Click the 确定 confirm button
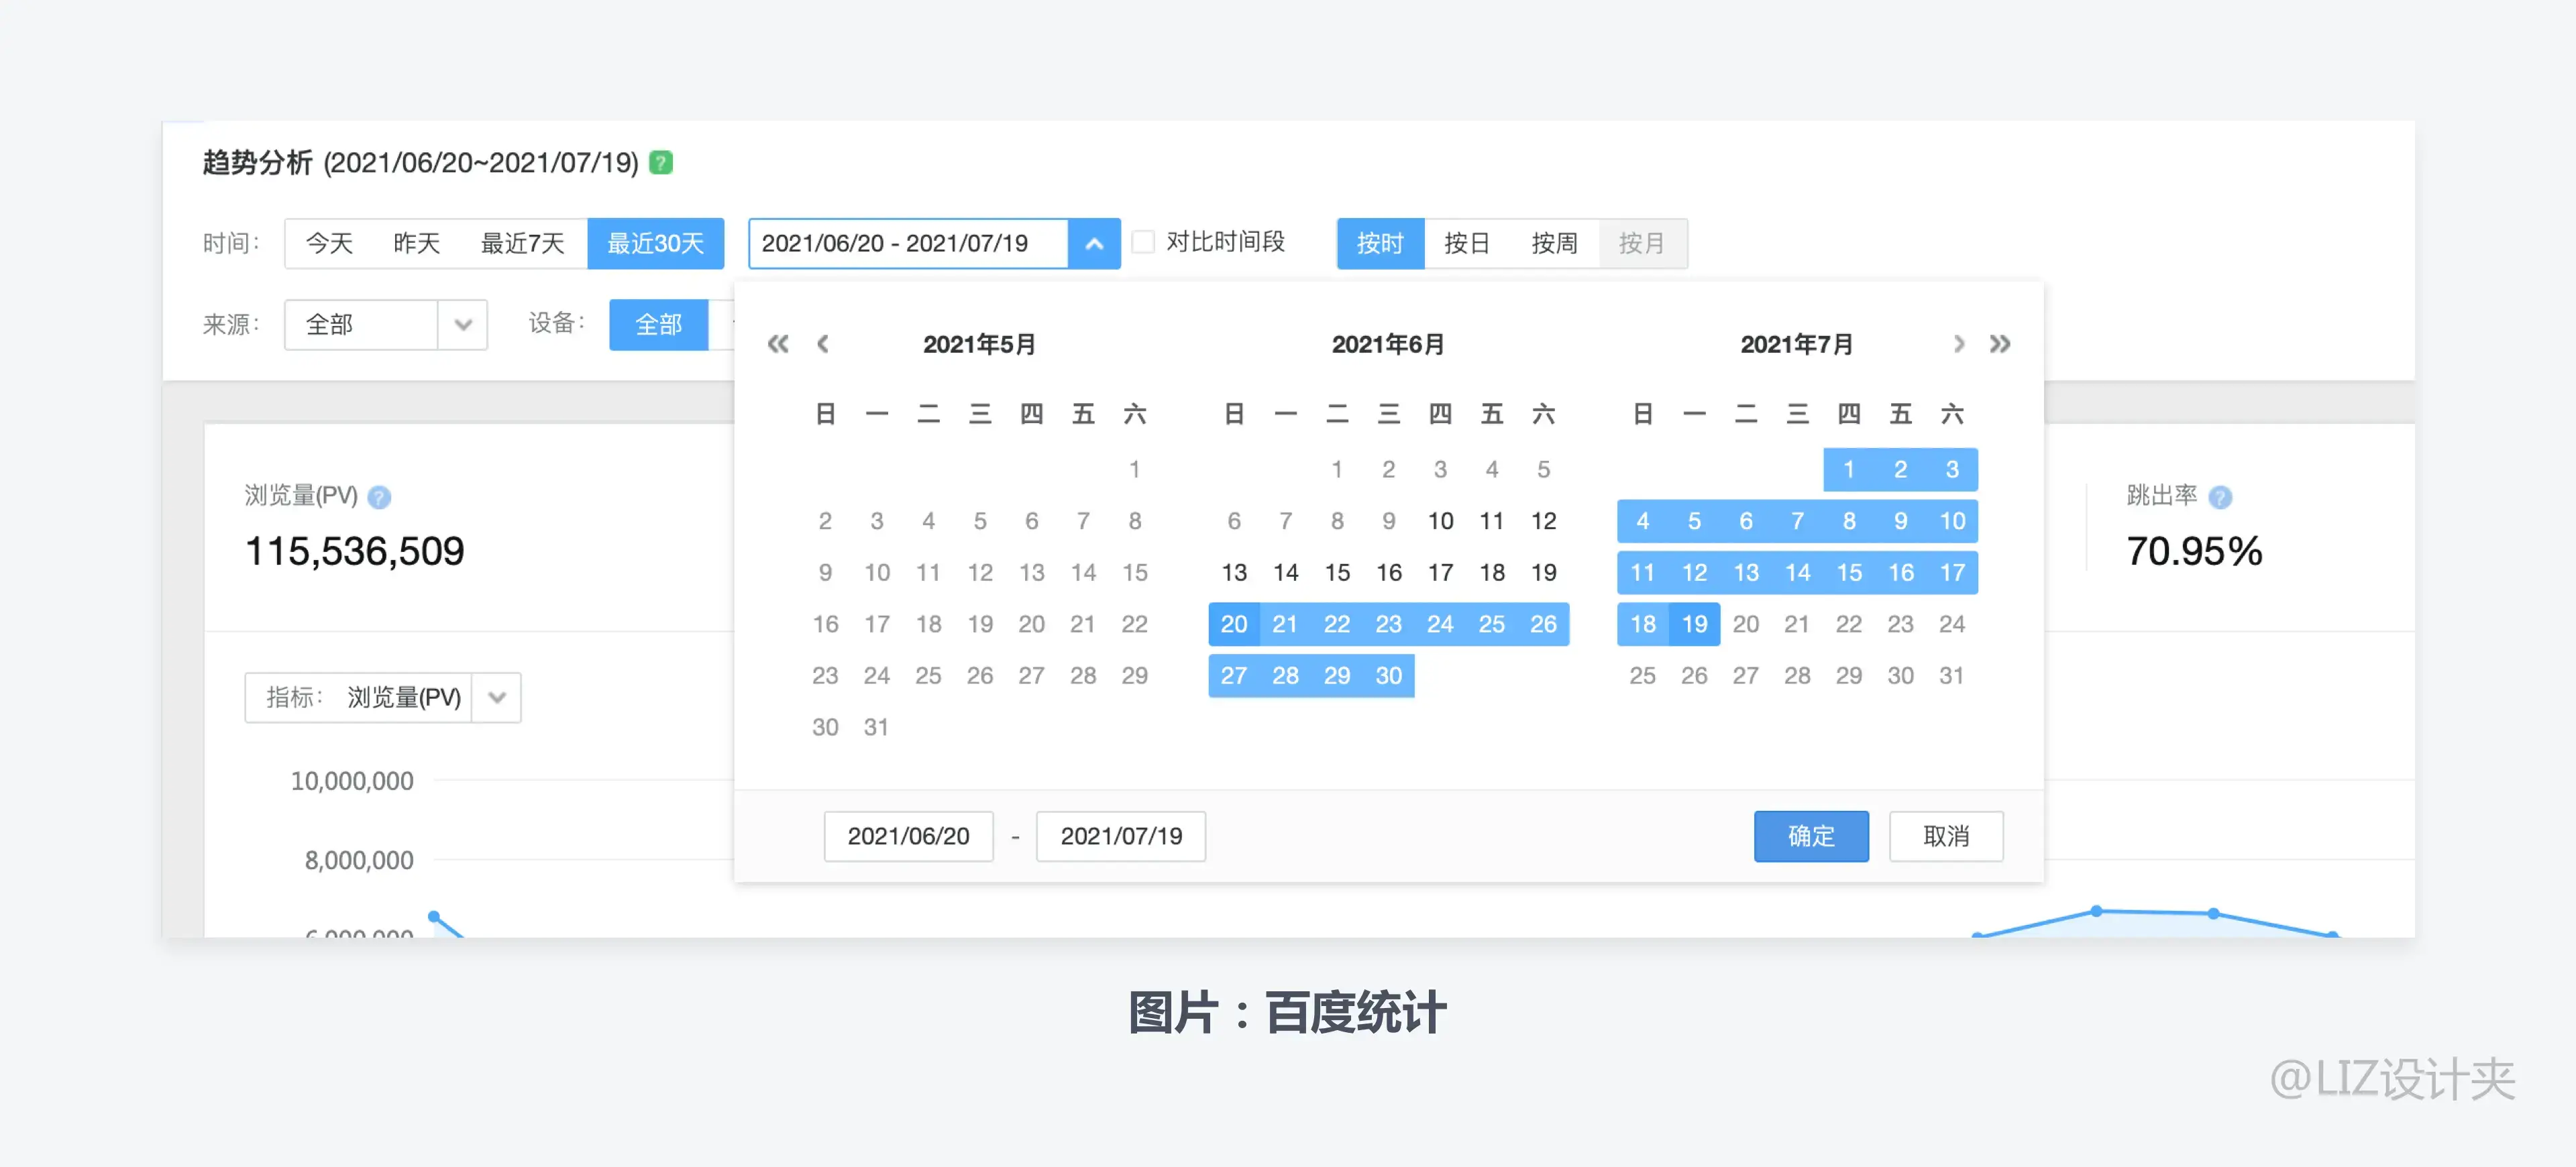This screenshot has height=1167, width=2576. click(1810, 836)
